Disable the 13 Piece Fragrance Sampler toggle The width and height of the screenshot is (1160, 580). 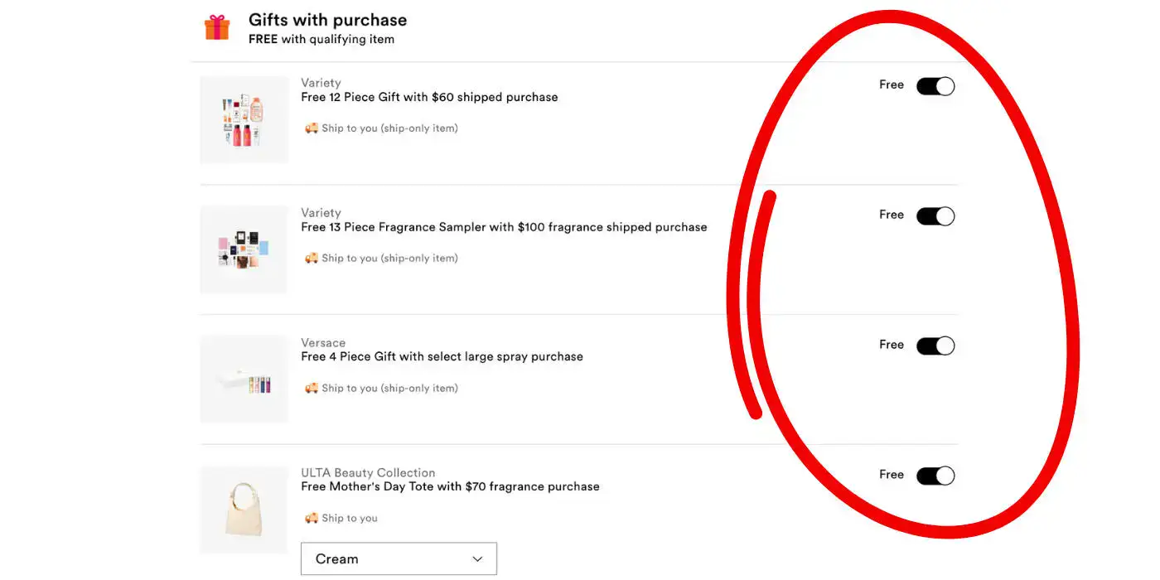935,216
